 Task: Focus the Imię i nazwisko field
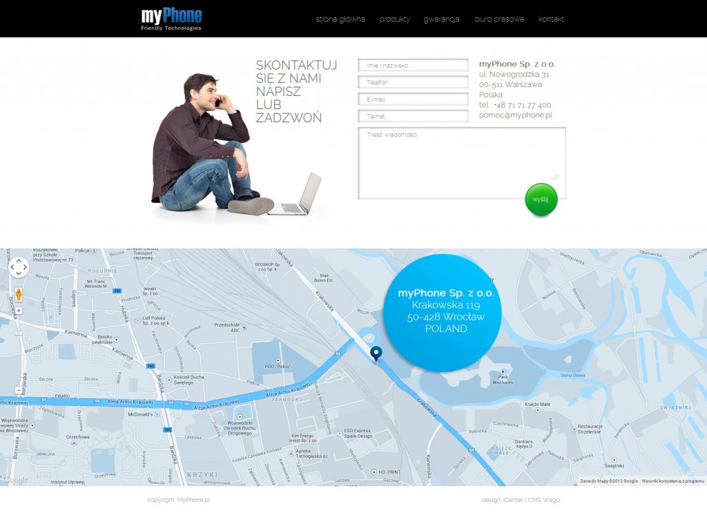point(413,65)
